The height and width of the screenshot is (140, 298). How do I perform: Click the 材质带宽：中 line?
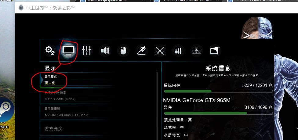pos(176,135)
